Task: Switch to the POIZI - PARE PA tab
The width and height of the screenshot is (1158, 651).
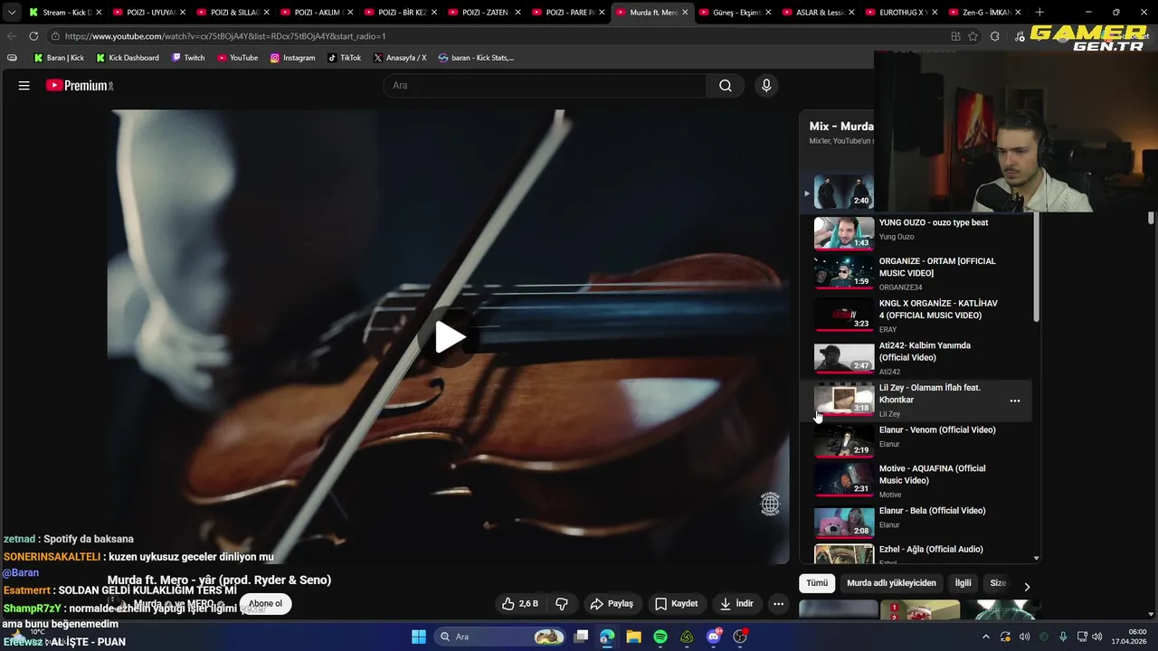Action: click(569, 13)
